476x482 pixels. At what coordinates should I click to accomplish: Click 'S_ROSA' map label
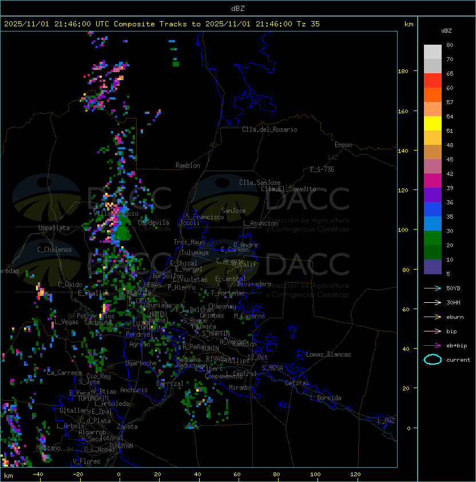pyautogui.click(x=272, y=368)
